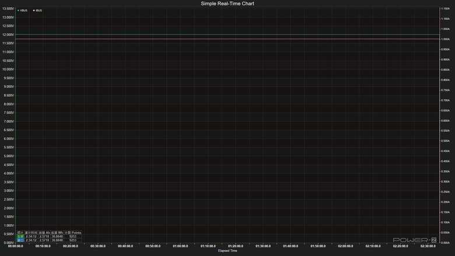
Task: Click the 1.000V voltage axis label
Action: (8, 226)
